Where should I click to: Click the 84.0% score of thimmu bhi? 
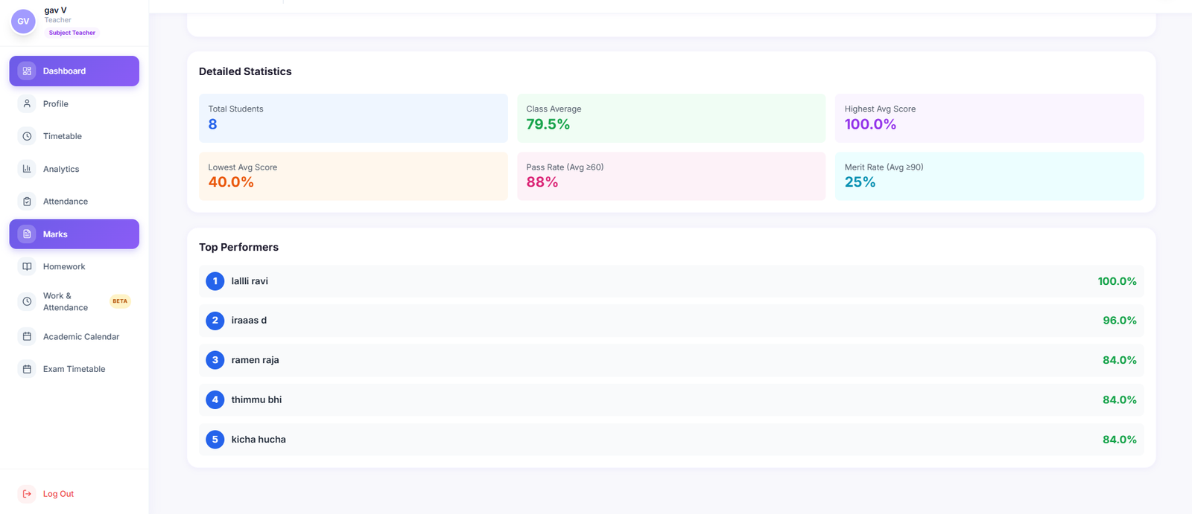click(1120, 399)
